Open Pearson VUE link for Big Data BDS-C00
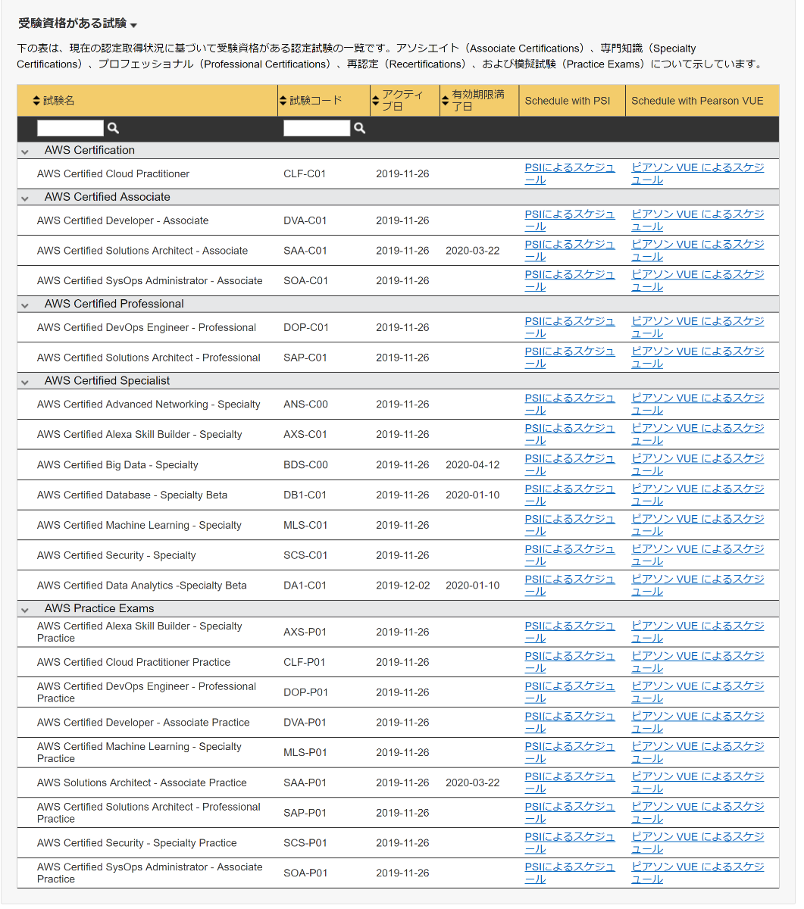The image size is (804, 909). (698, 464)
